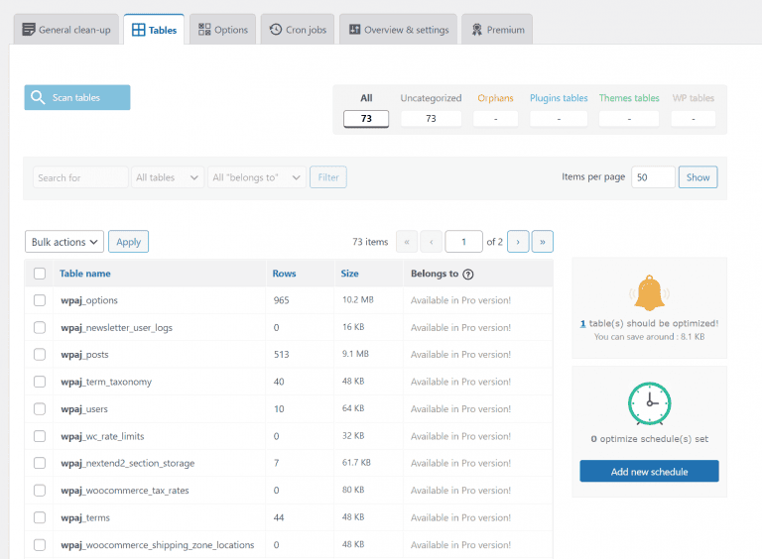The width and height of the screenshot is (762, 559).
Task: Click the green clock schedule icon
Action: pyautogui.click(x=649, y=403)
